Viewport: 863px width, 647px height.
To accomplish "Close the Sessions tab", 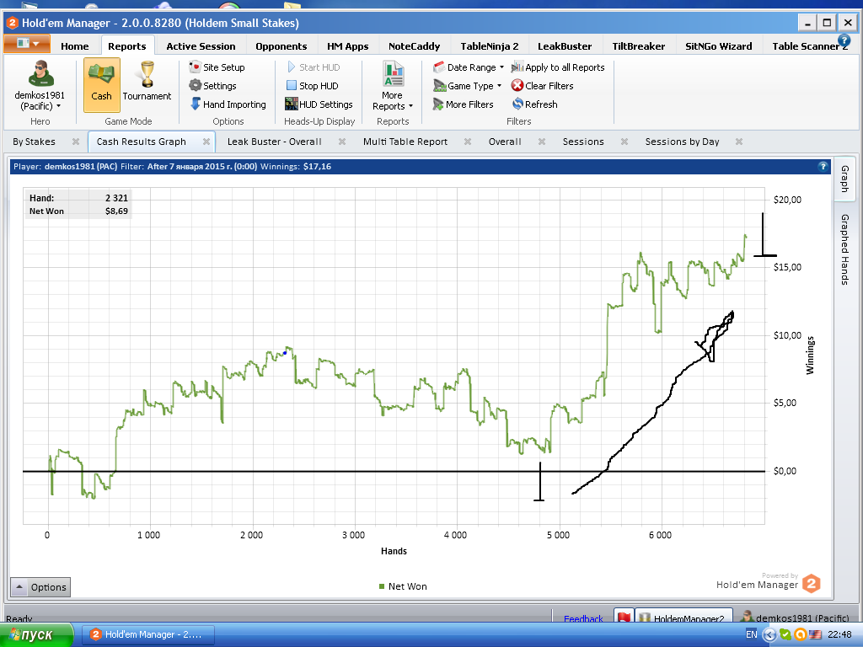I will click(624, 142).
